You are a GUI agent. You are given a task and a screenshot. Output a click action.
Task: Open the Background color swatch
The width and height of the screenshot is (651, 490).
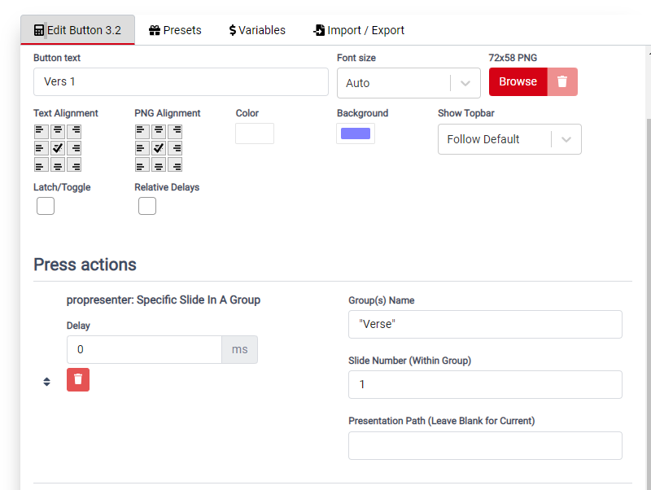pos(356,133)
